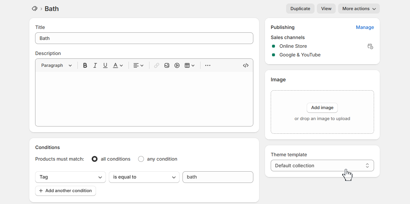Viewport: 410px width, 204px height.
Task: Insert a video into the description
Action: pos(177,65)
